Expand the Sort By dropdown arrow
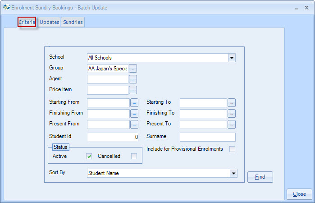The height and width of the screenshot is (203, 315). (233, 173)
